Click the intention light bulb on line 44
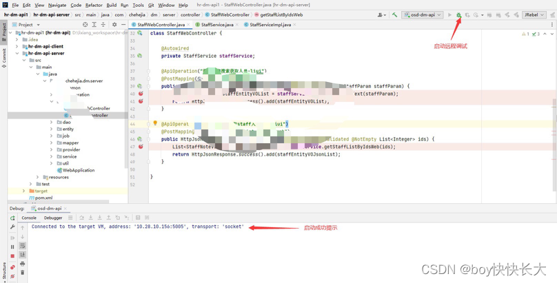The width and height of the screenshot is (557, 283). click(x=155, y=123)
